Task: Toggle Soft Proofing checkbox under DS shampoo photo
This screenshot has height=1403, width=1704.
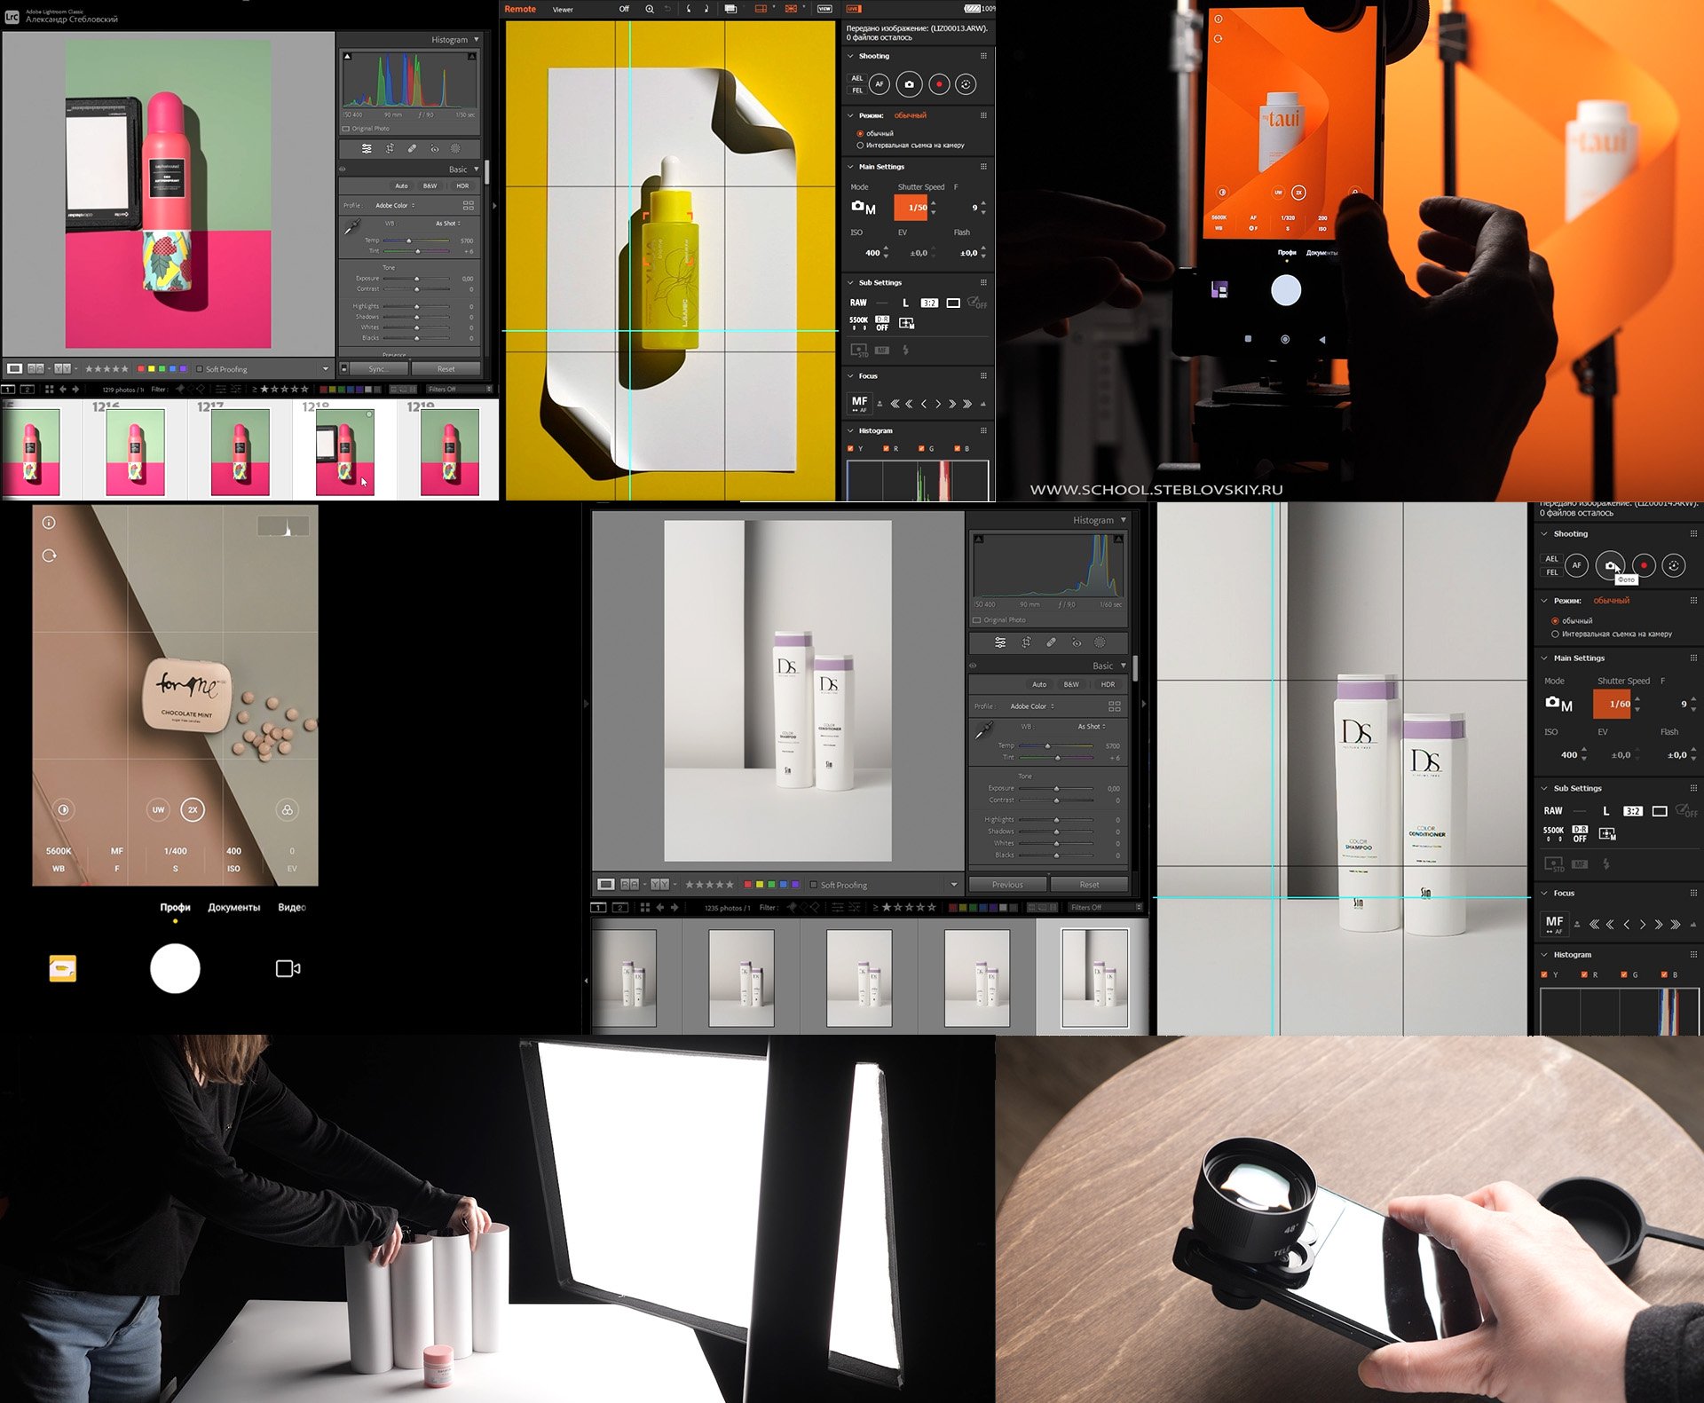Action: point(814,885)
